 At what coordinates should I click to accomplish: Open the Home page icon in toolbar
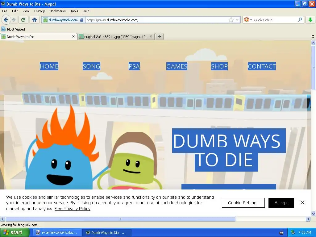35,20
